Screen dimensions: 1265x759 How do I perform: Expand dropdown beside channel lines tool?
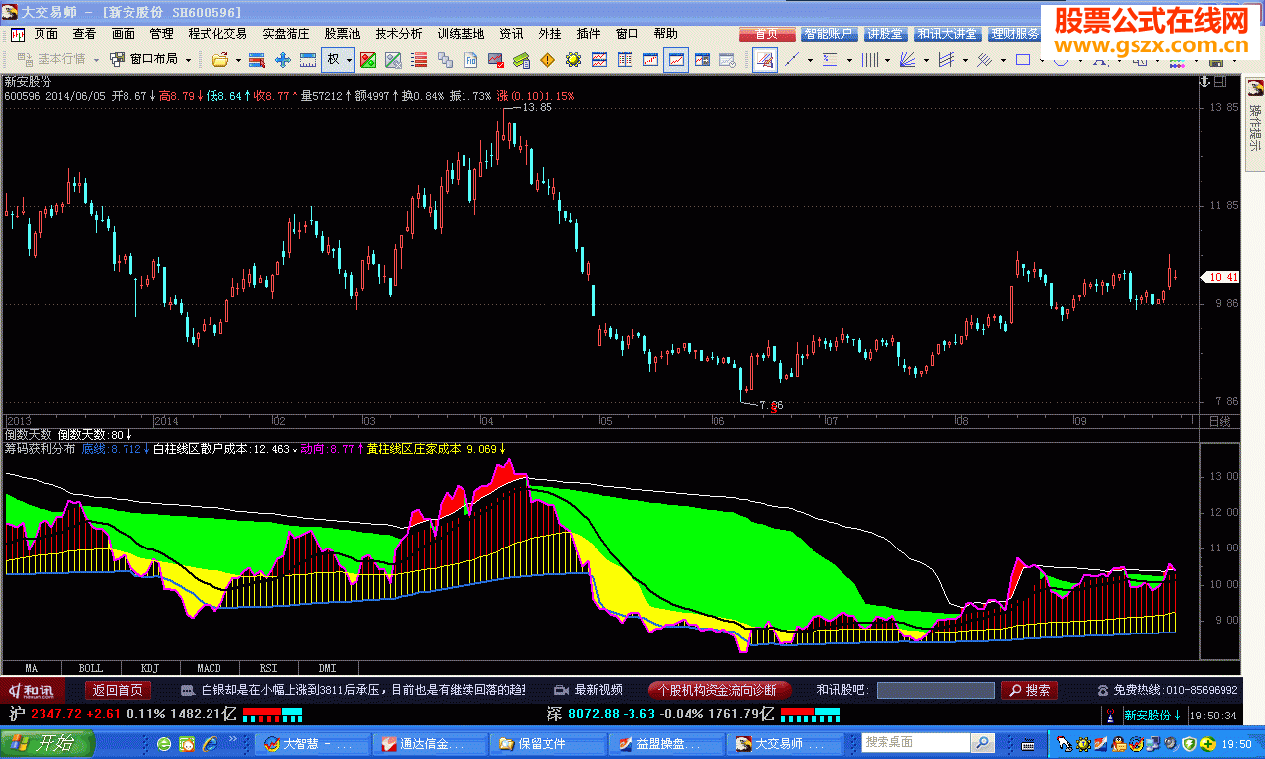(x=965, y=59)
